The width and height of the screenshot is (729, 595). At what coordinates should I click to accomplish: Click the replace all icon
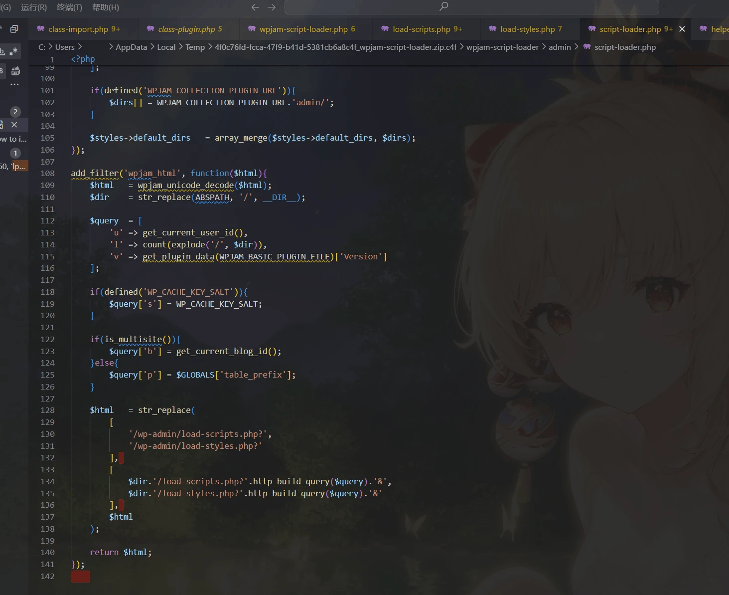point(15,71)
